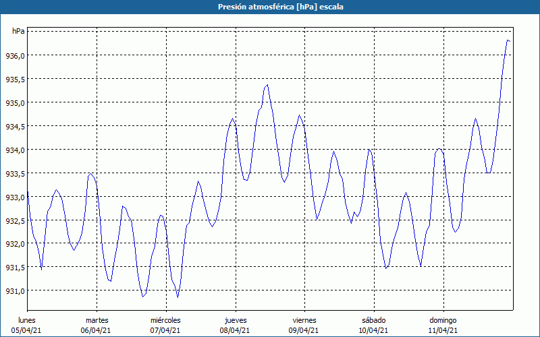Click the date 07/04/21

click(x=165, y=330)
